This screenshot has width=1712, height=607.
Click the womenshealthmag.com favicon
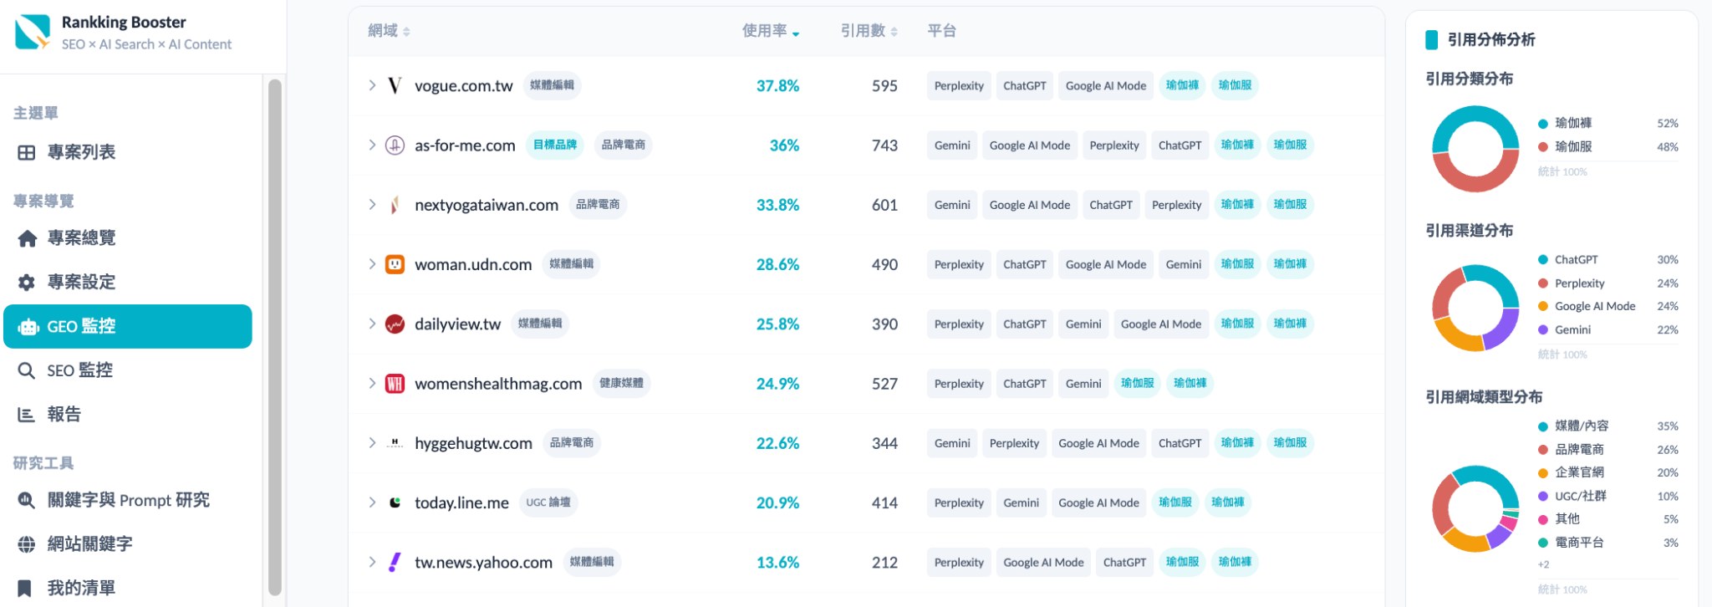click(395, 384)
